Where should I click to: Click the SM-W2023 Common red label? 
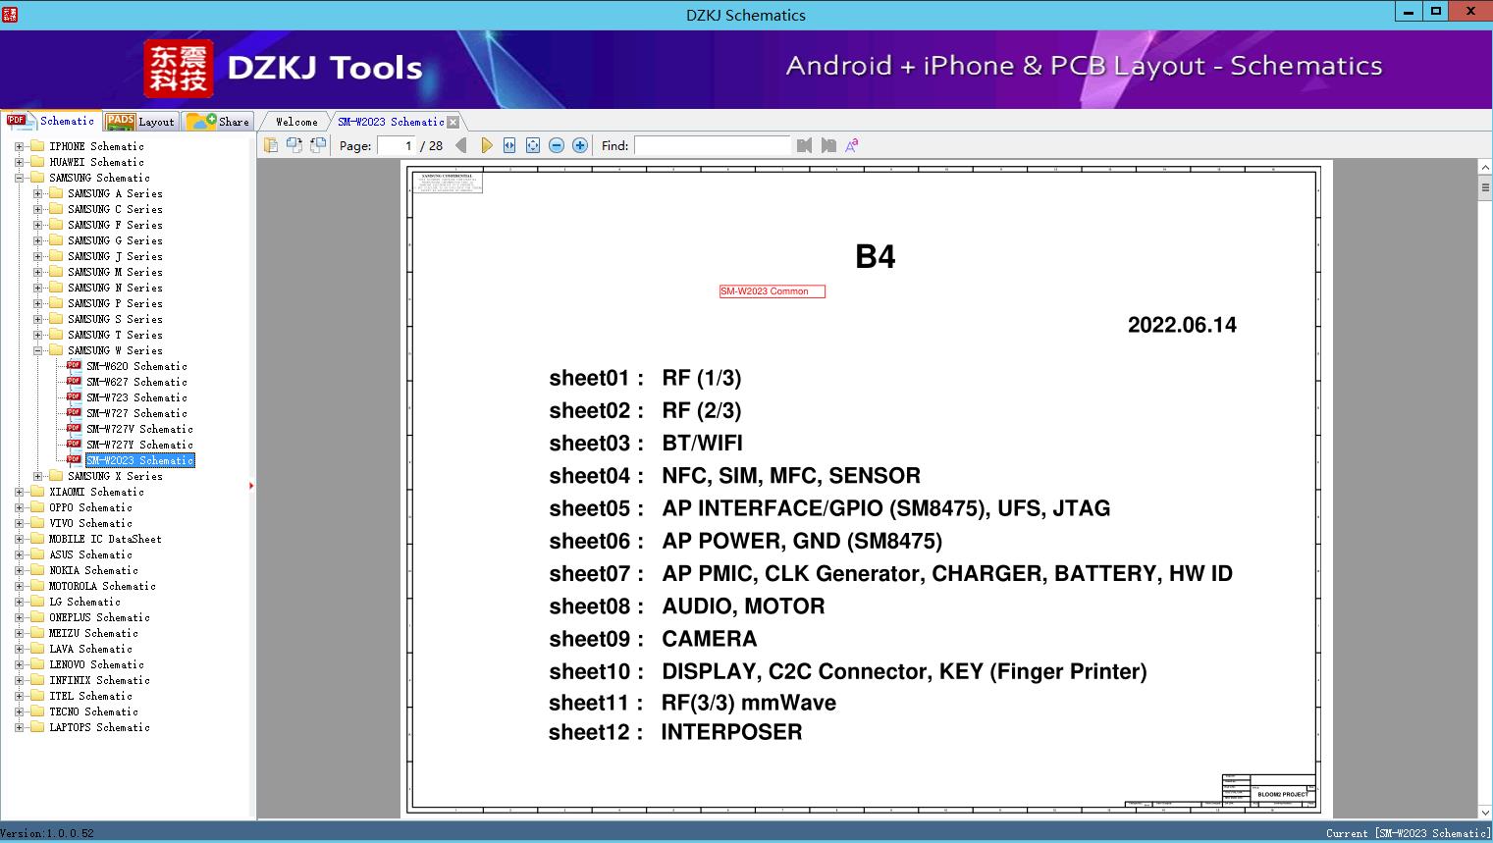(x=772, y=291)
